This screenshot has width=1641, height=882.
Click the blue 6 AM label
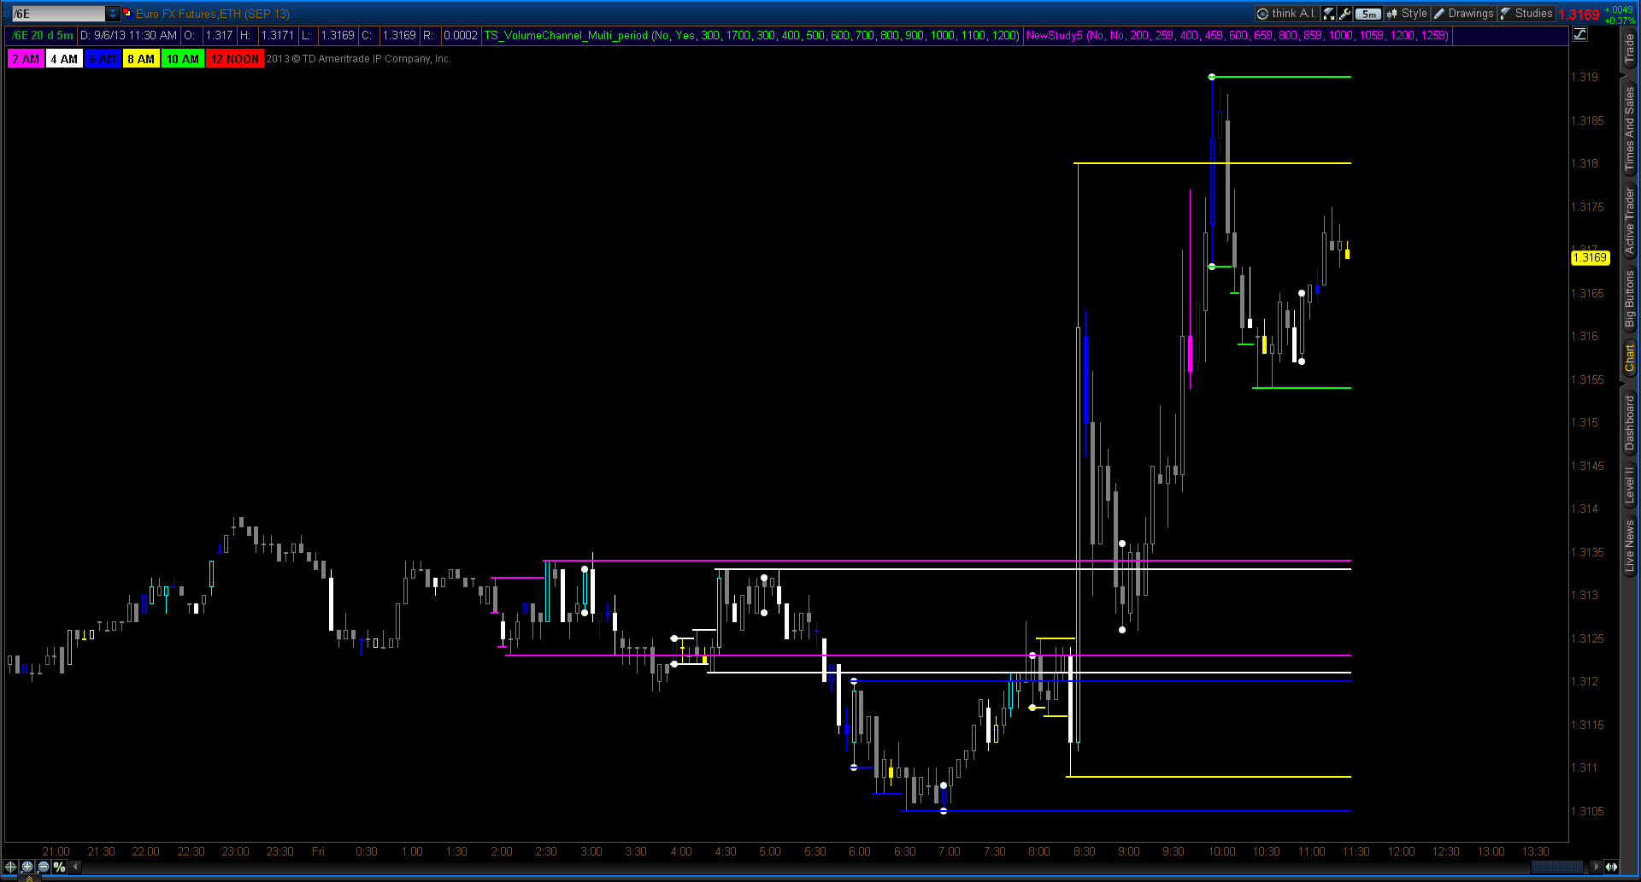coord(103,59)
